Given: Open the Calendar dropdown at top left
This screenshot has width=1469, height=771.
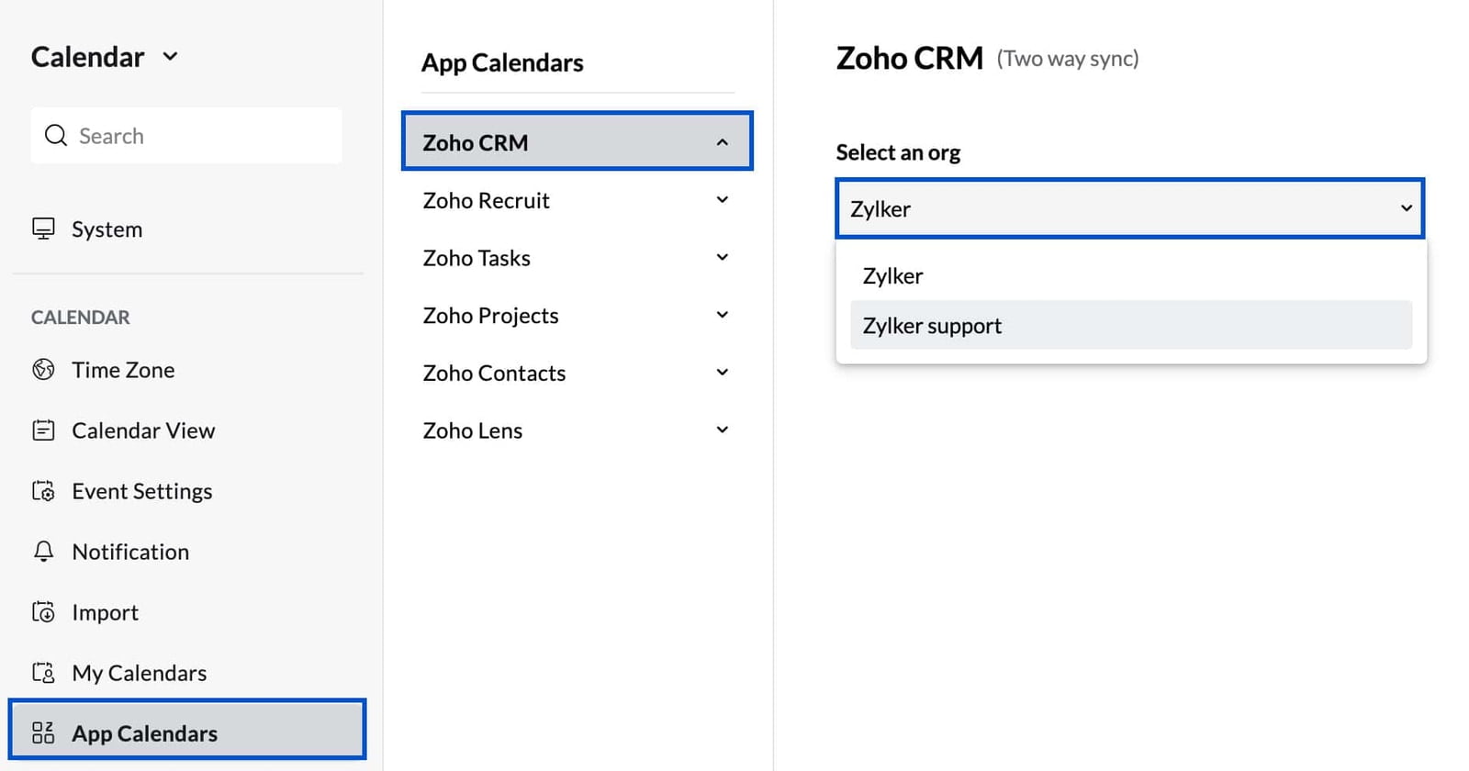Looking at the screenshot, I should [169, 56].
